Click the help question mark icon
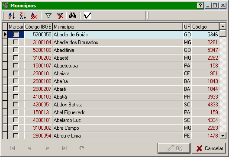The image size is (229, 157). tap(200, 6)
